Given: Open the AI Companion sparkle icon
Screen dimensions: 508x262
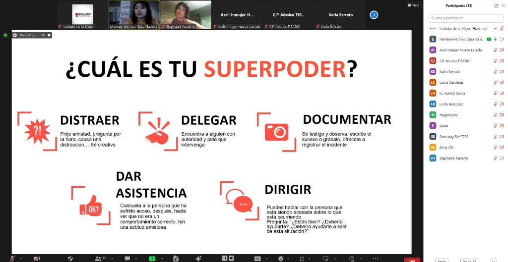Looking at the screenshot, I should (198, 259).
